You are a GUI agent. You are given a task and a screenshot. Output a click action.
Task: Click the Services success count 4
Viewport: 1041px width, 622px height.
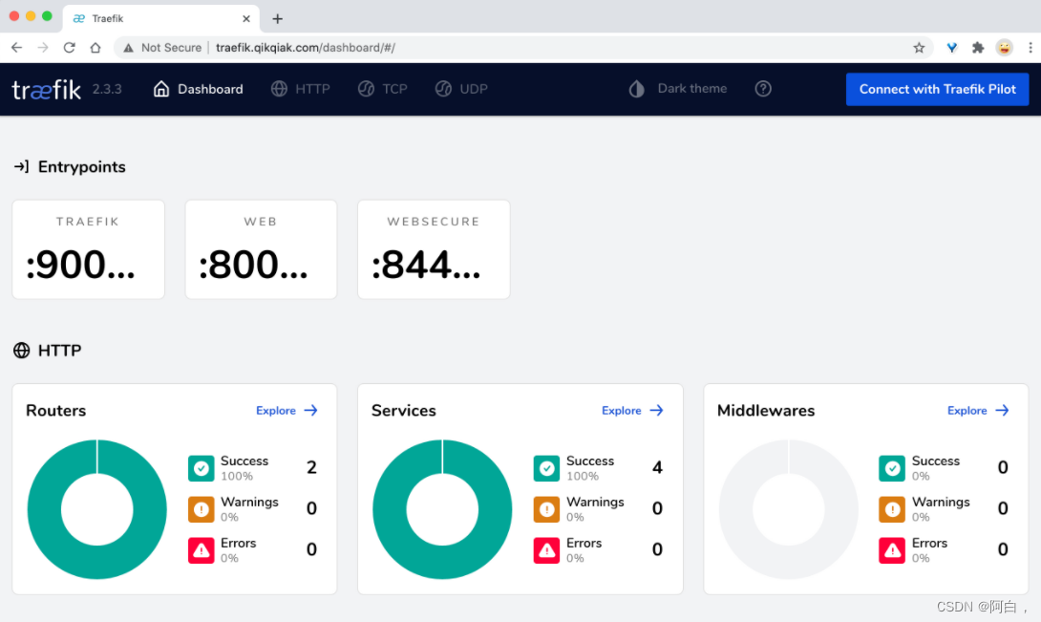pyautogui.click(x=657, y=468)
